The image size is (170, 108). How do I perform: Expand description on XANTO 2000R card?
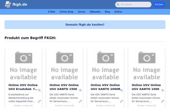click(x=122, y=101)
